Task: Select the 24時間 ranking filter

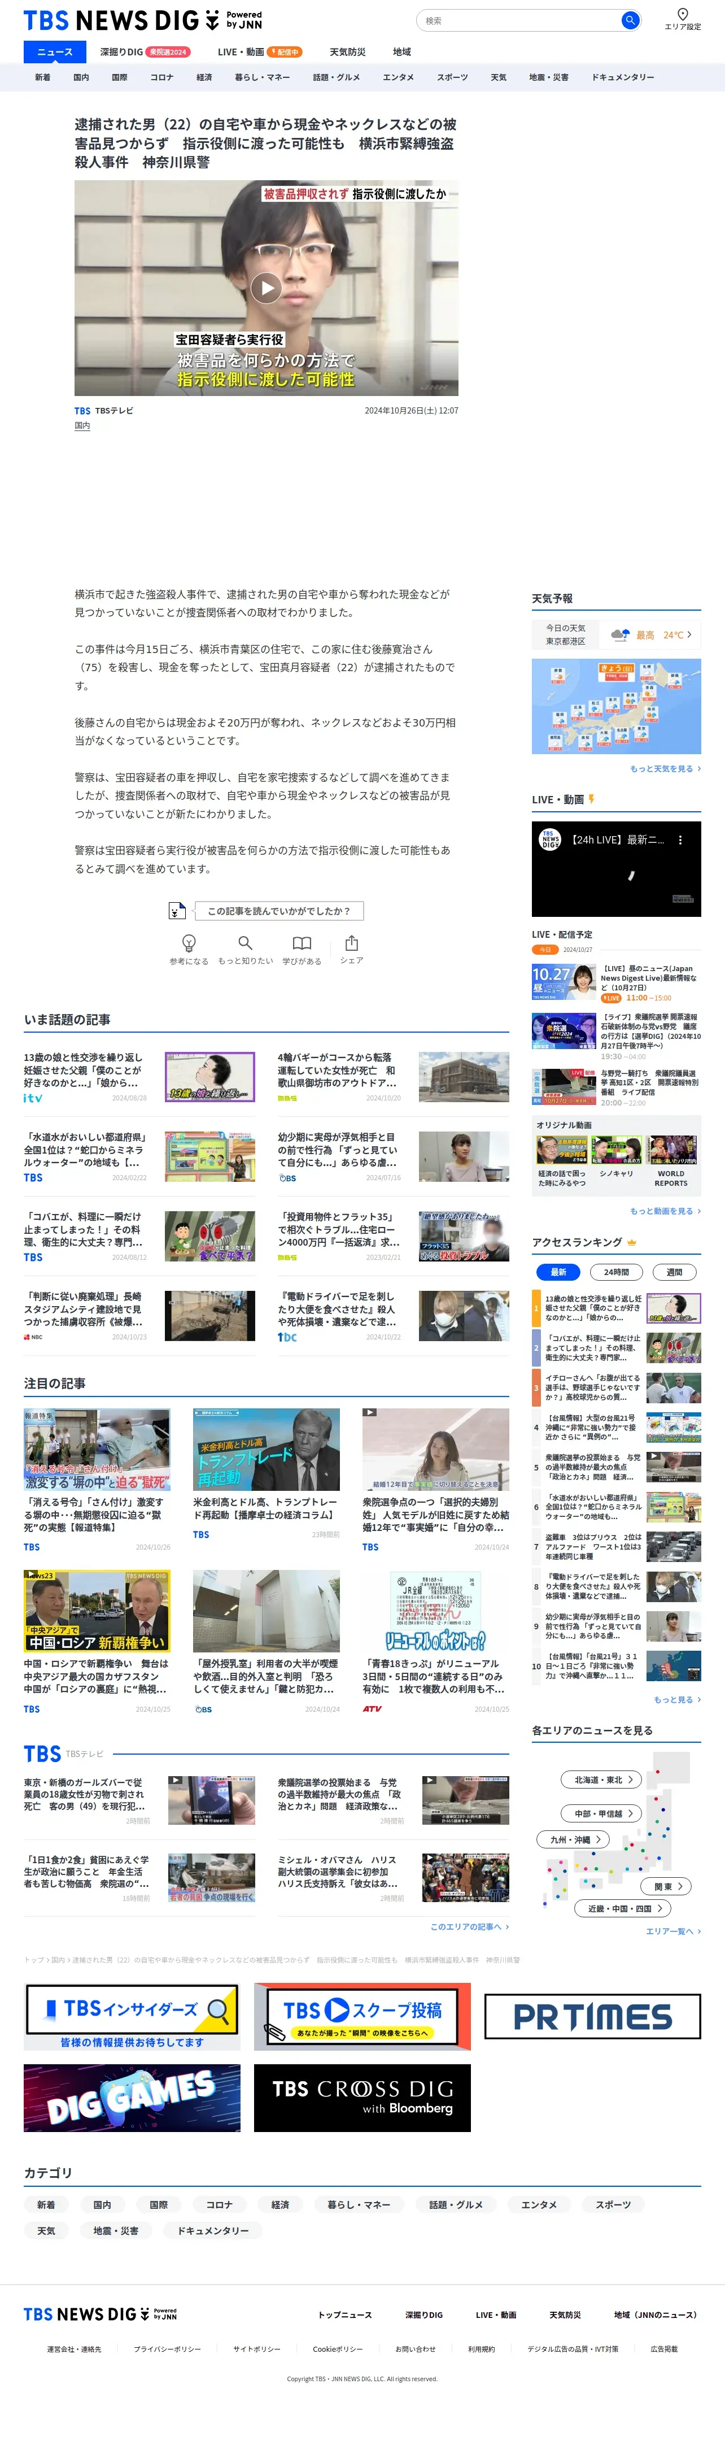Action: 616,1272
